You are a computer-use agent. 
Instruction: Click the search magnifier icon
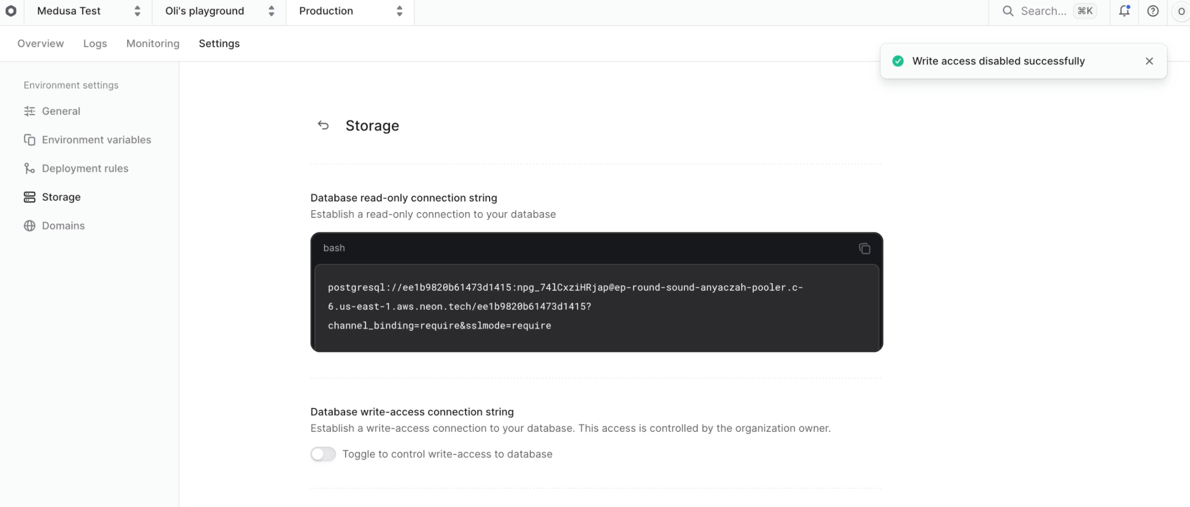[1008, 11]
